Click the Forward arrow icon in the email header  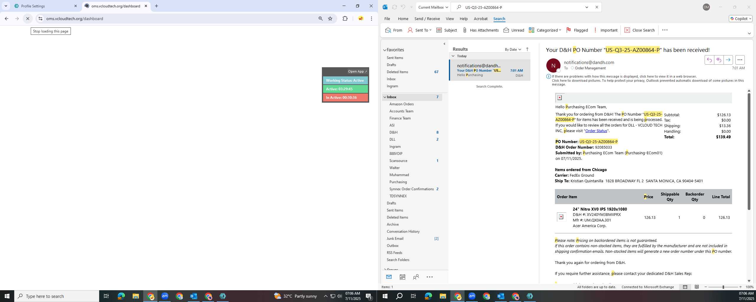(x=728, y=60)
